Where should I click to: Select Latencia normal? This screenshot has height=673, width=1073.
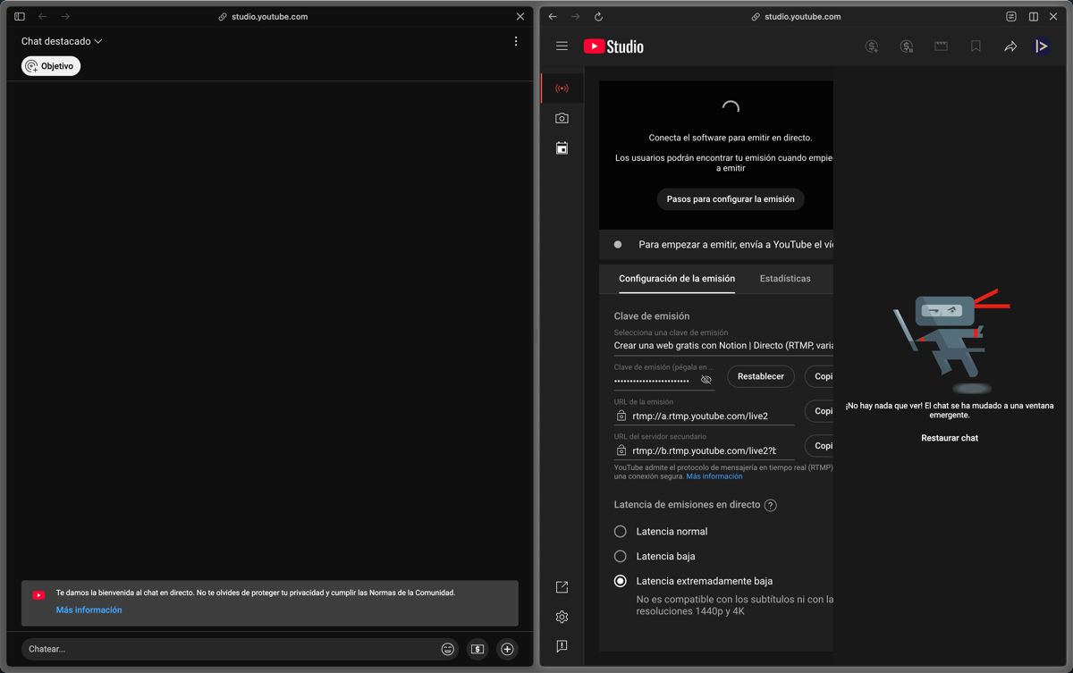(620, 531)
